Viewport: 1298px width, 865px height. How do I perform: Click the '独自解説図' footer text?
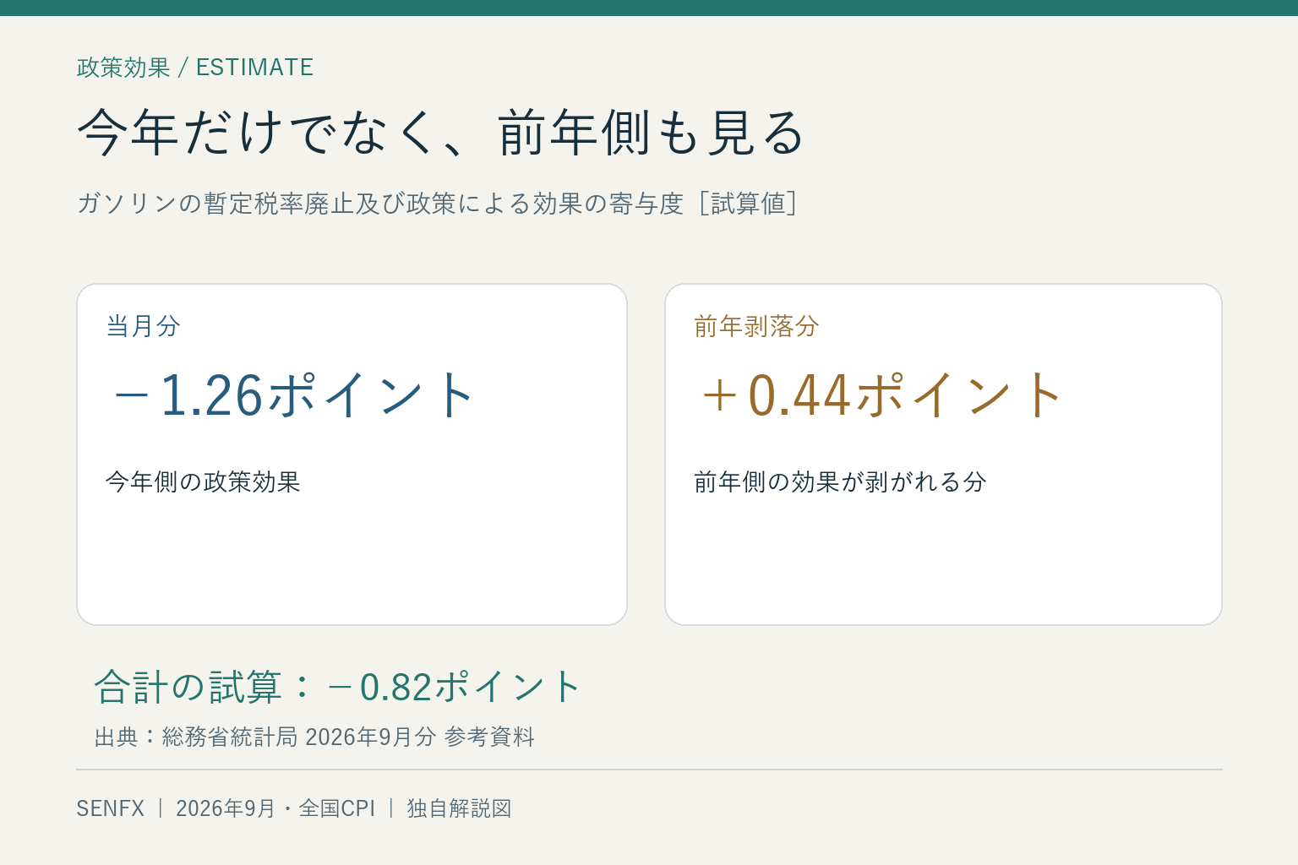pos(459,808)
